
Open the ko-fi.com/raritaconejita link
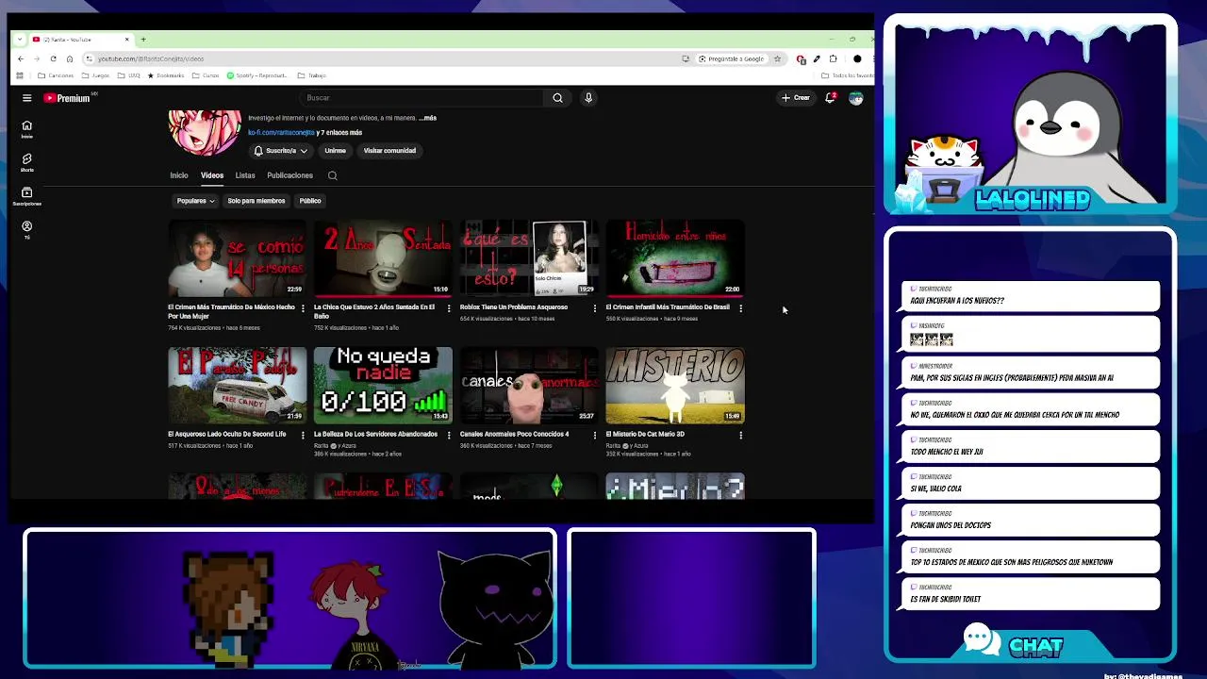281,133
